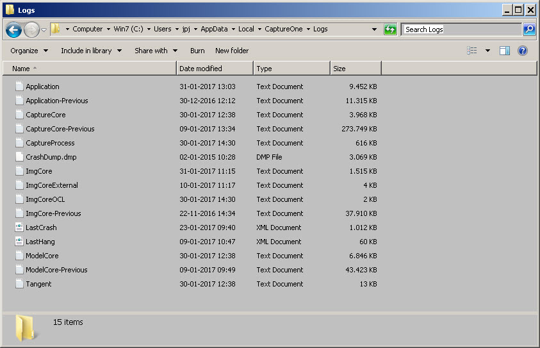Screen dimensions: 540x348
Task: Navigate to the Users breadcrumb
Action: coord(163,29)
